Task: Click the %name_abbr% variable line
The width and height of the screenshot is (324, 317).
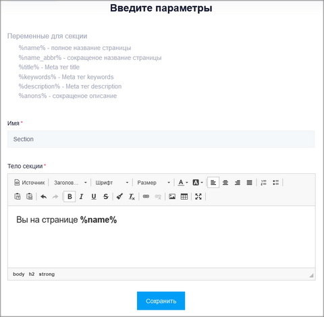Action: coord(90,58)
